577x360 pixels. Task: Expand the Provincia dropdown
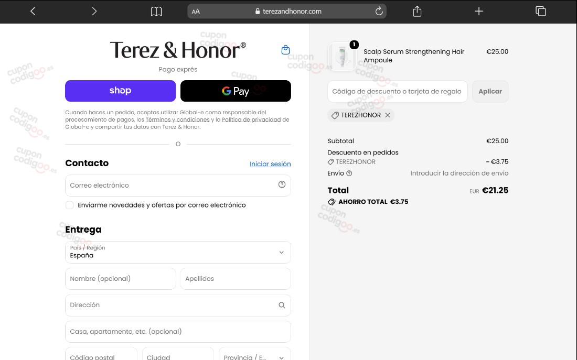point(255,354)
